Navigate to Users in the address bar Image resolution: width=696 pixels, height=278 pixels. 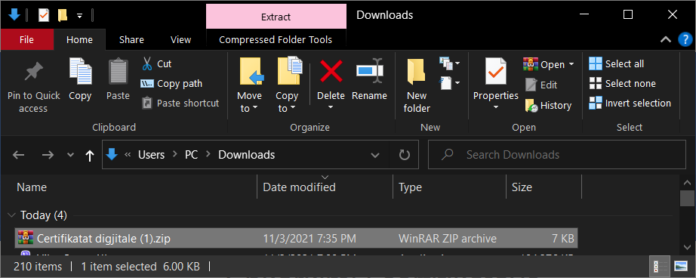(152, 155)
